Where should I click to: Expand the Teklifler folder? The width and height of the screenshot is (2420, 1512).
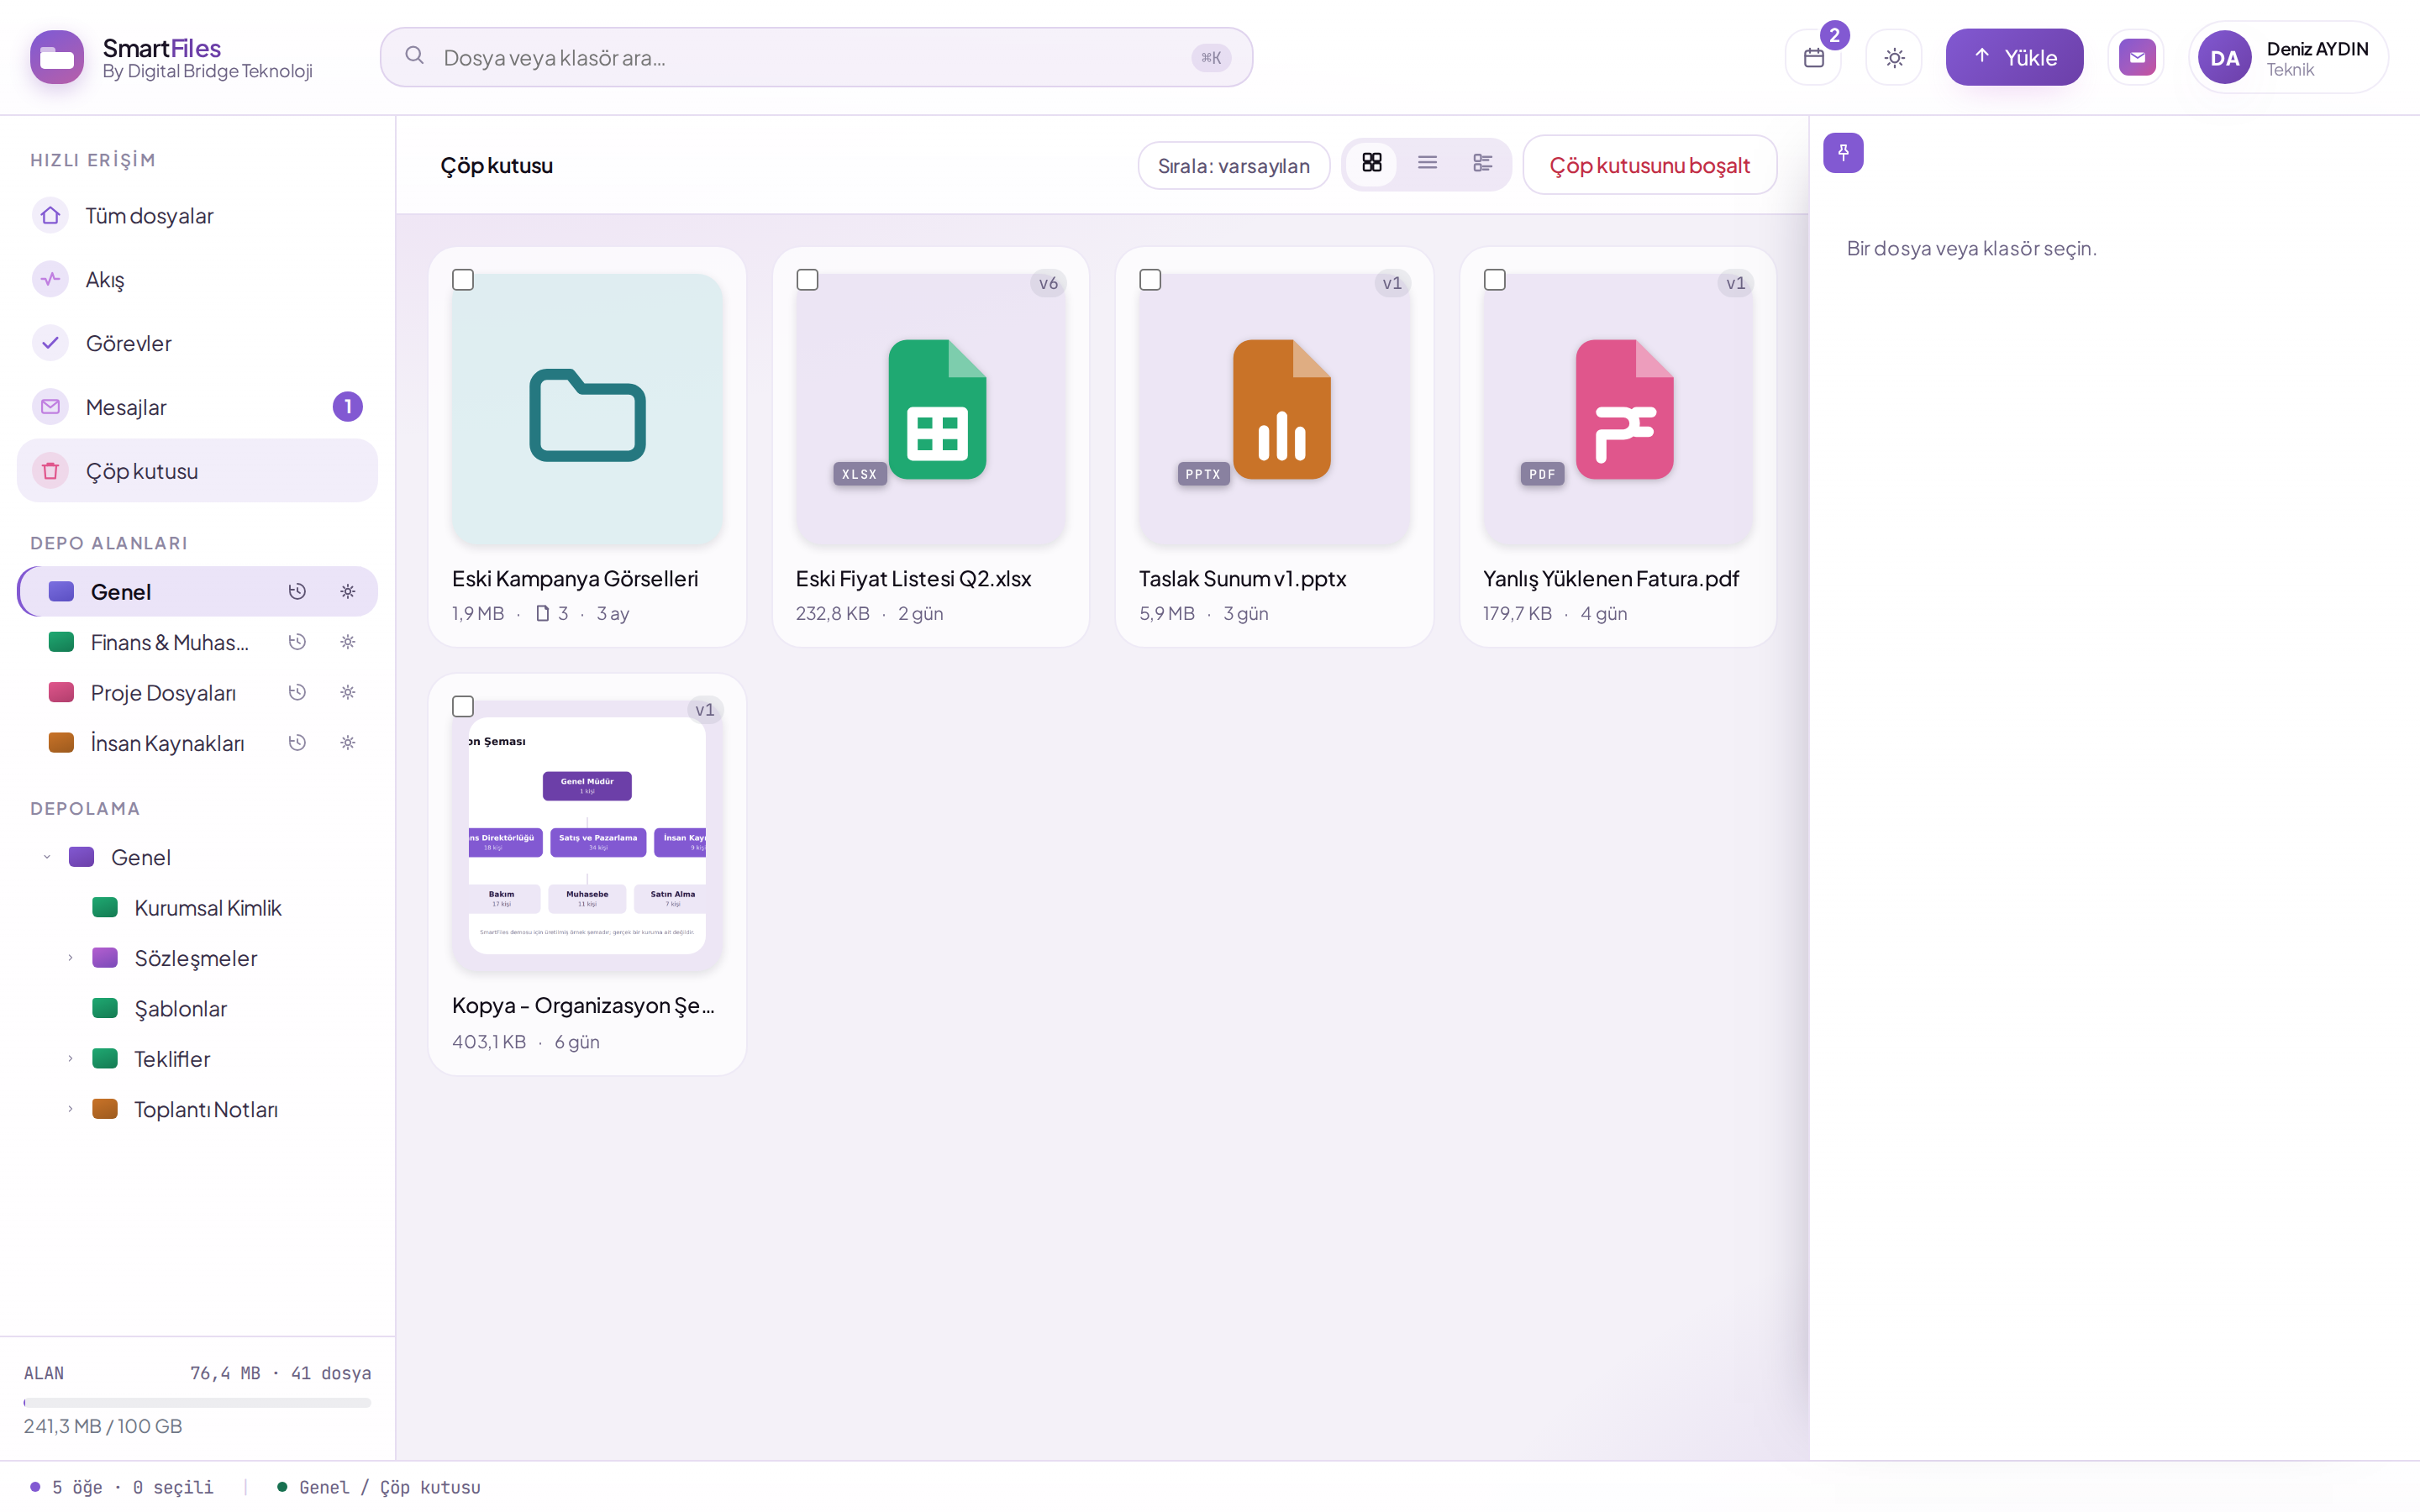(70, 1059)
